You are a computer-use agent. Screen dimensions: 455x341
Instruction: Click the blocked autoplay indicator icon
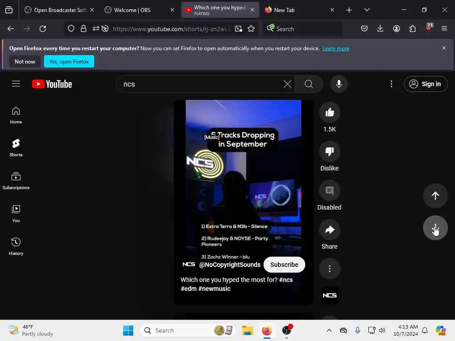[x=105, y=28]
